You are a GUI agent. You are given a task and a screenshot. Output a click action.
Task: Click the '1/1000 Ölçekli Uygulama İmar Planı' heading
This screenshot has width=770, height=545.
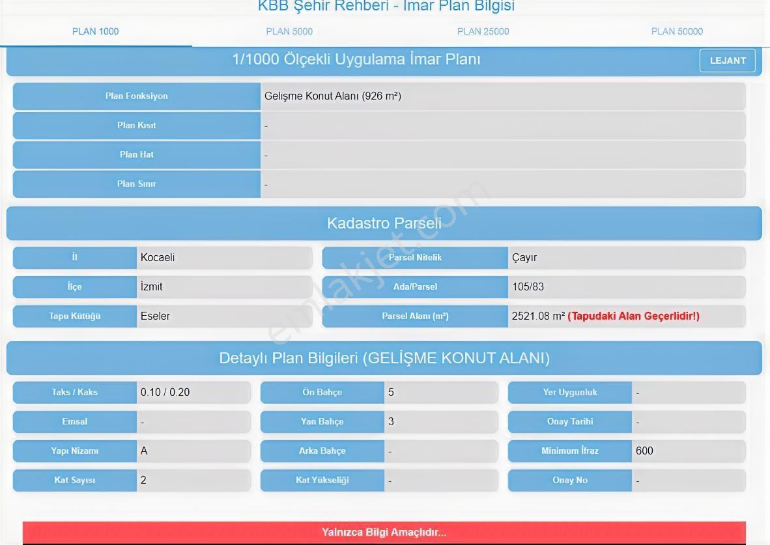pos(356,59)
